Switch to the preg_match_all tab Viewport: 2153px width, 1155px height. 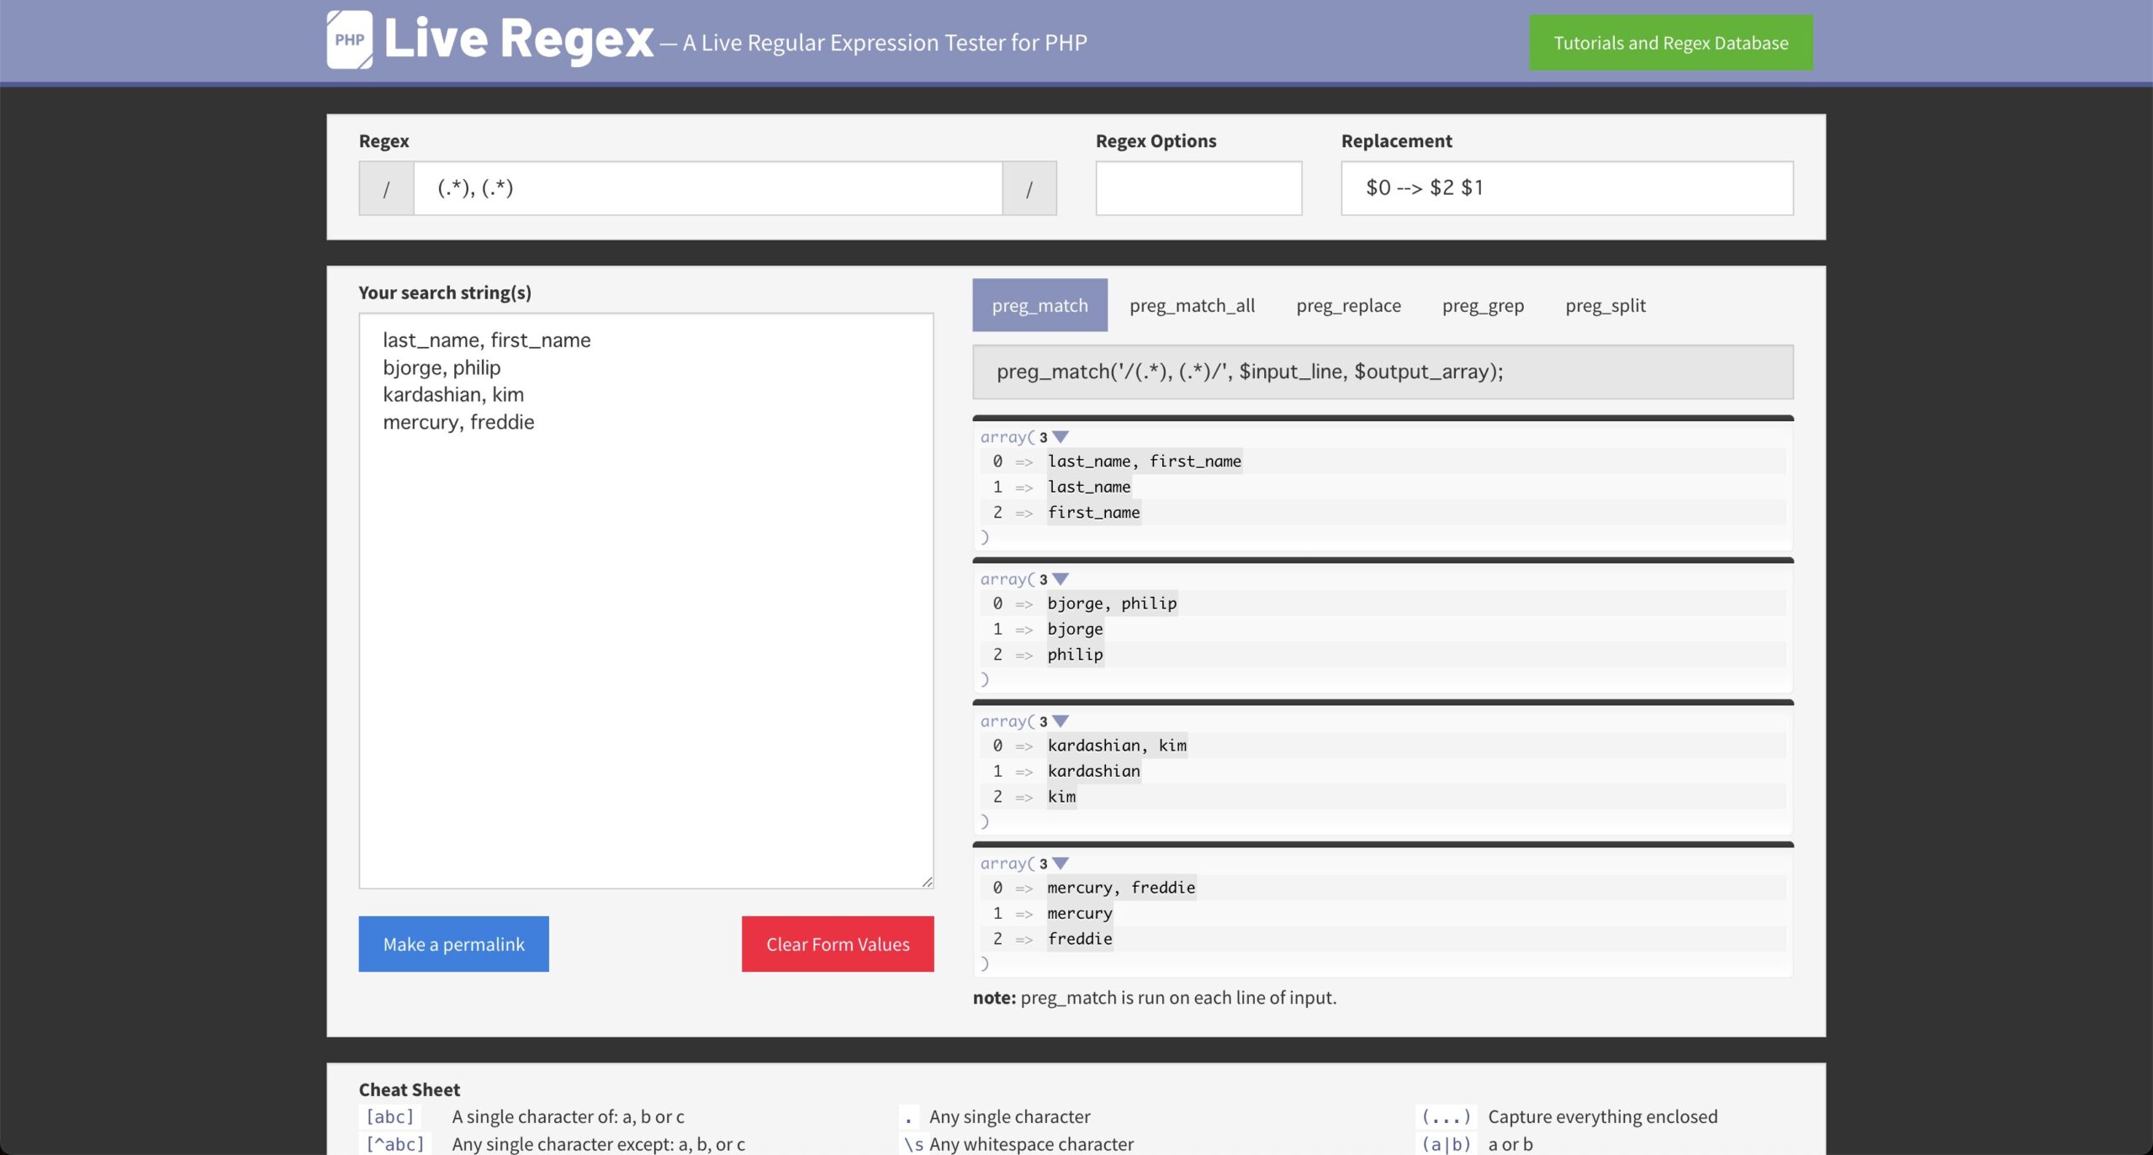[1192, 305]
